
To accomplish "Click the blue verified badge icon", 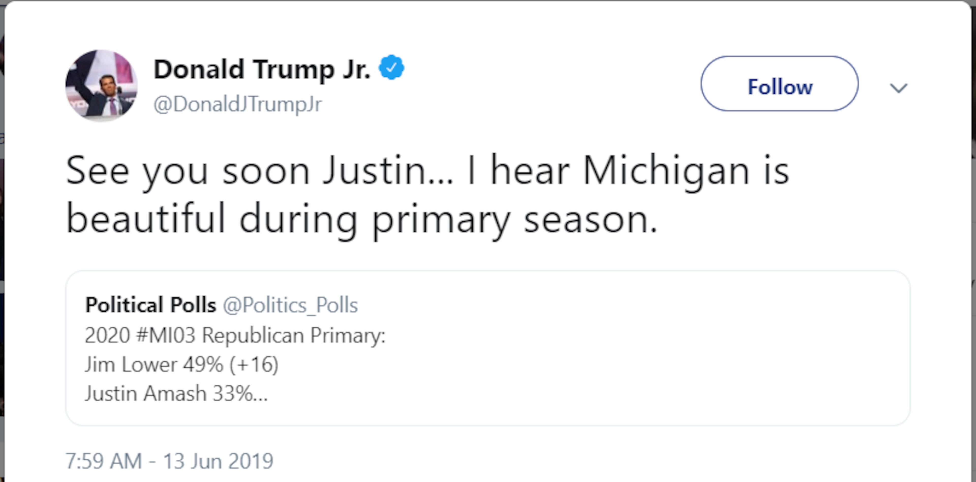I will pos(391,67).
